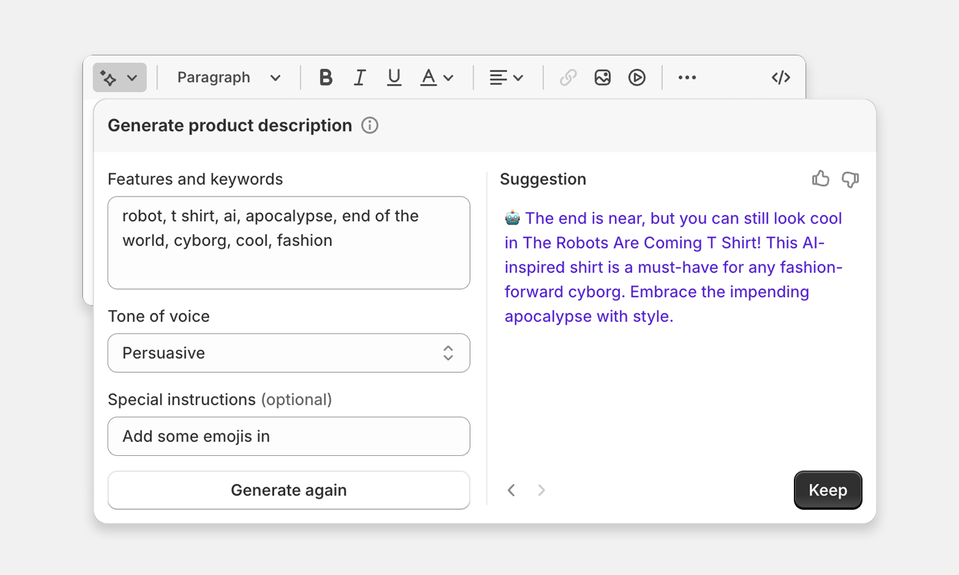
Task: Click the Features and keywords text area
Action: [289, 243]
